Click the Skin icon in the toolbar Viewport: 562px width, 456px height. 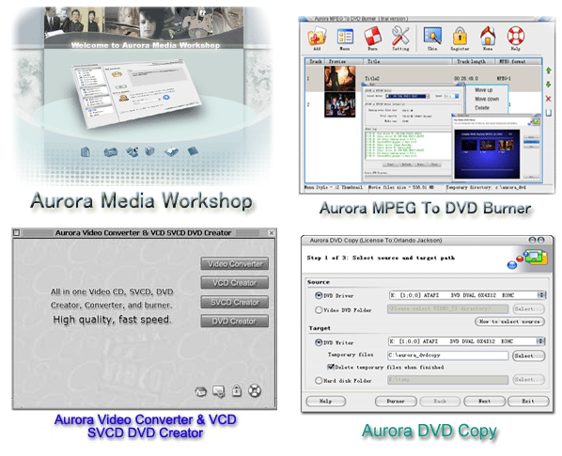click(432, 37)
